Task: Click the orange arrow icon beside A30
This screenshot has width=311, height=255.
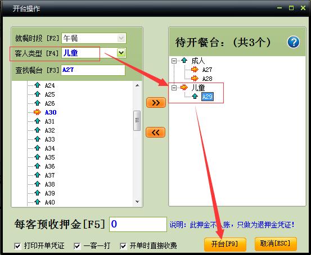Action: (37, 112)
